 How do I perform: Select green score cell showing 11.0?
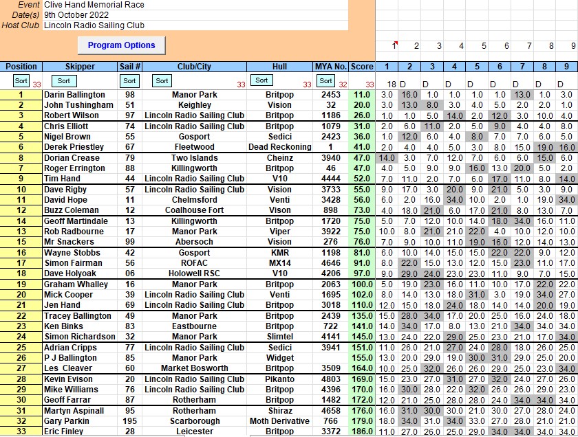(362, 95)
